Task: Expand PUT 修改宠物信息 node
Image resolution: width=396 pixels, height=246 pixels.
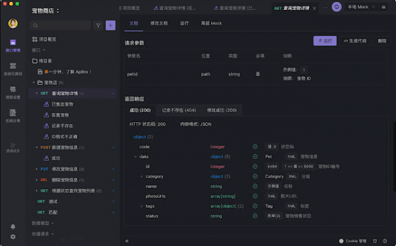Action: [36, 169]
